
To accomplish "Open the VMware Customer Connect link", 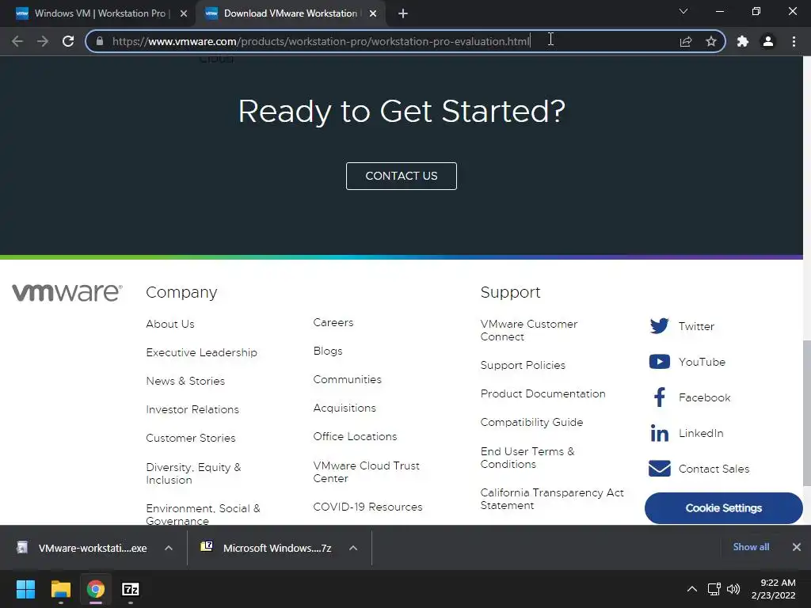I will pyautogui.click(x=528, y=330).
